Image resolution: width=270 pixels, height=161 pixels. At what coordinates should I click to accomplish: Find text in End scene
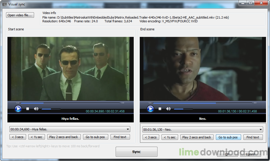coord(253,137)
